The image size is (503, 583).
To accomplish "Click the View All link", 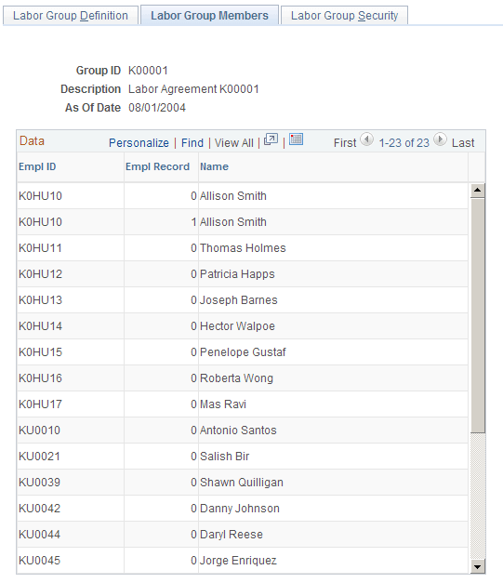I will (x=234, y=143).
